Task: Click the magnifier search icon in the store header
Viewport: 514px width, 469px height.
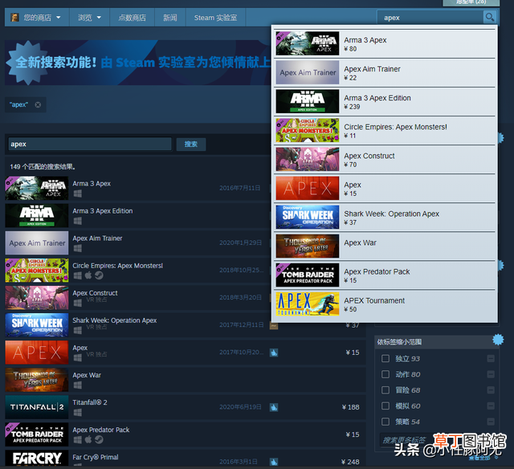Action: point(489,17)
